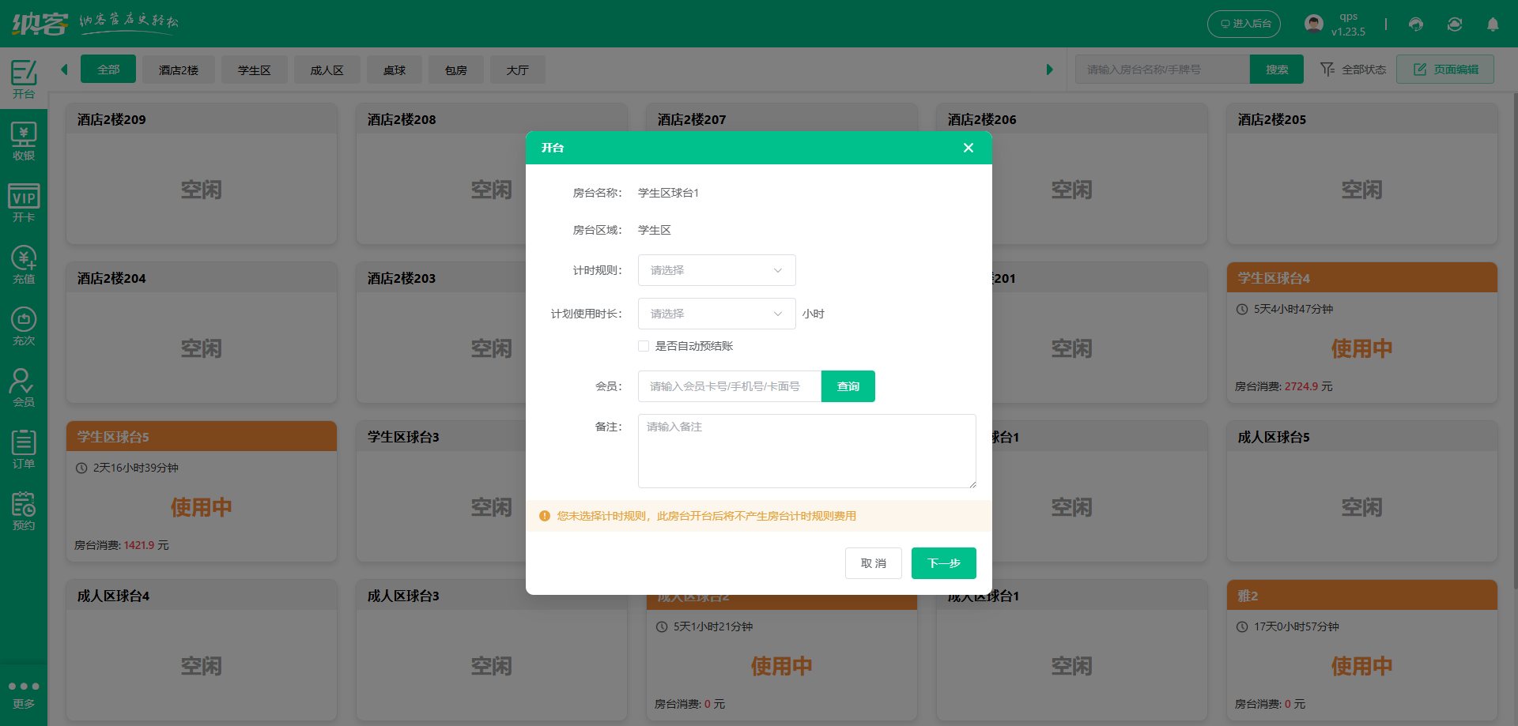Click the customer service headset icon
This screenshot has width=1518, height=726.
(x=1416, y=24)
